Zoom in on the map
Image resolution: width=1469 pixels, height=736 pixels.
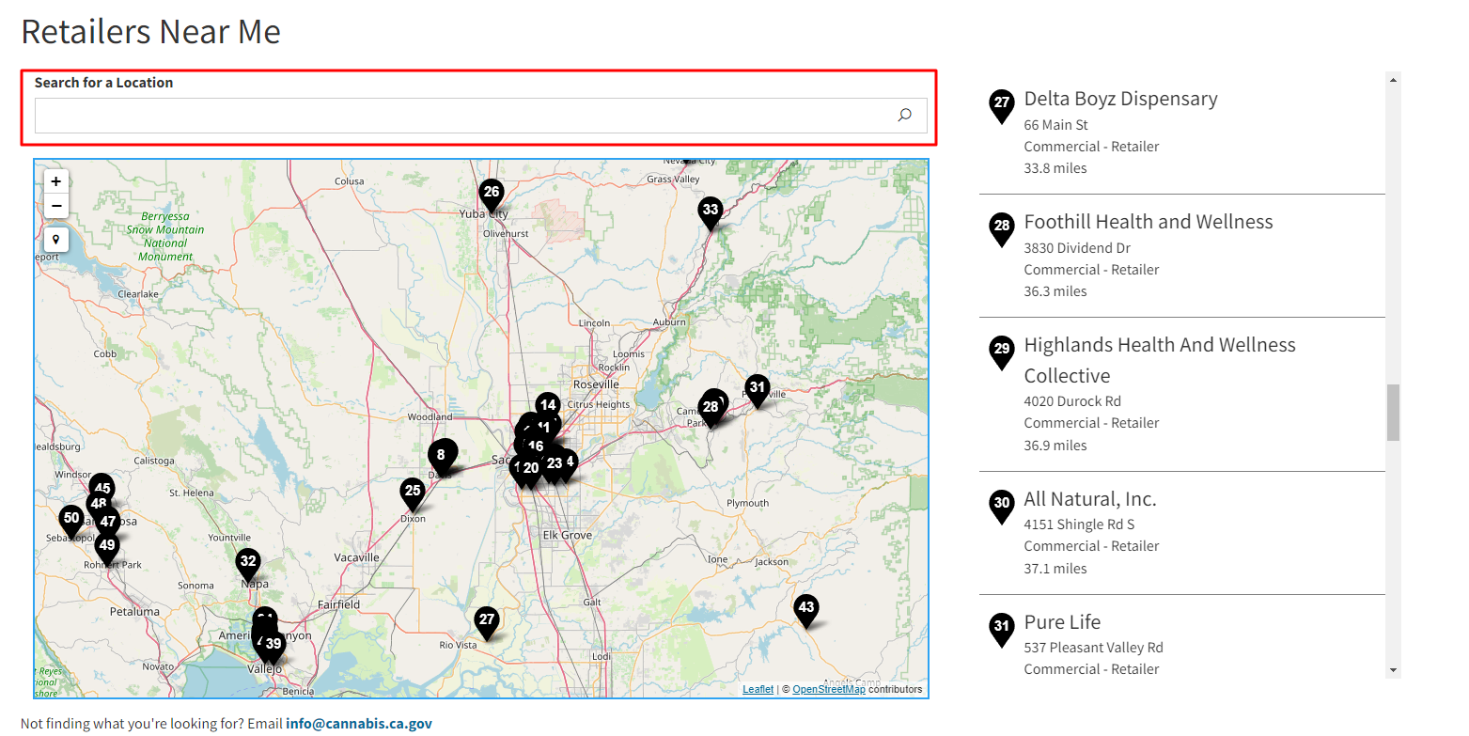[x=56, y=181]
